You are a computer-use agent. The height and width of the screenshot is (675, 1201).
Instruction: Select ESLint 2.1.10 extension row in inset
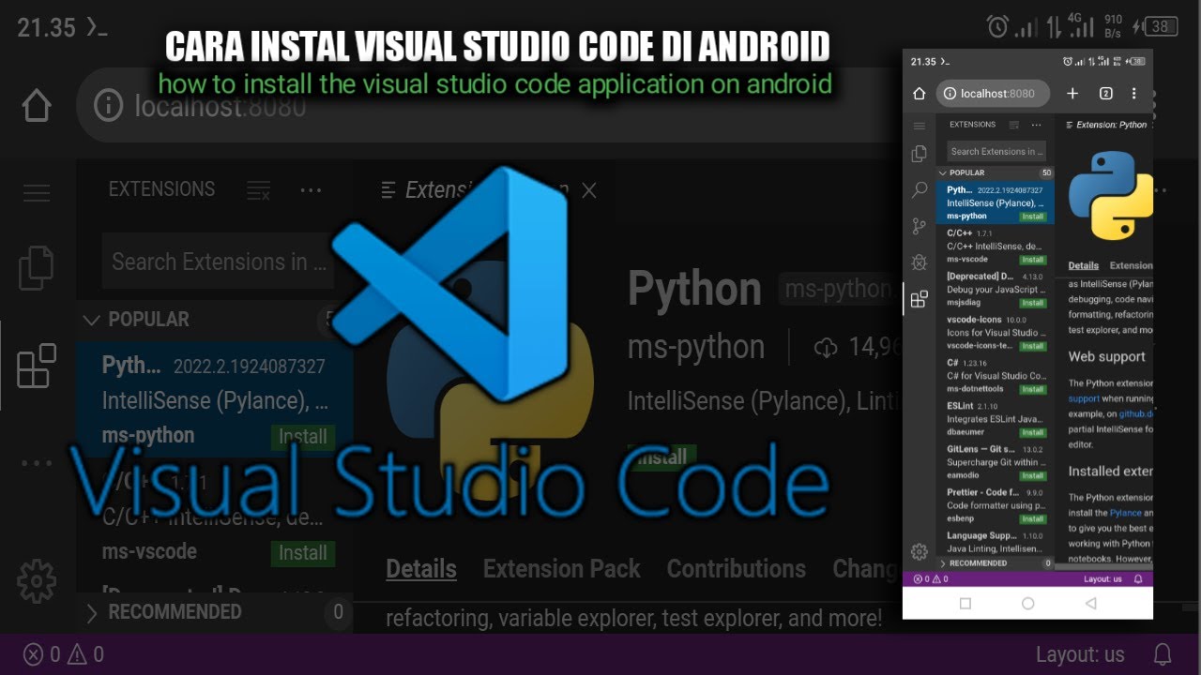click(996, 419)
